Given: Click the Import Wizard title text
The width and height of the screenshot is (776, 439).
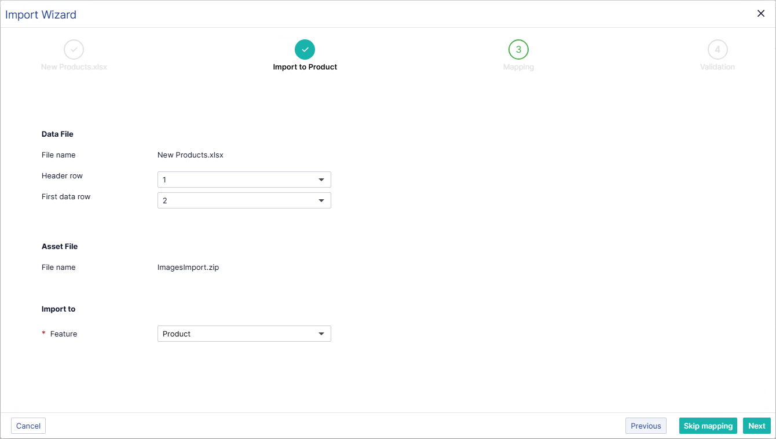Looking at the screenshot, I should point(41,14).
